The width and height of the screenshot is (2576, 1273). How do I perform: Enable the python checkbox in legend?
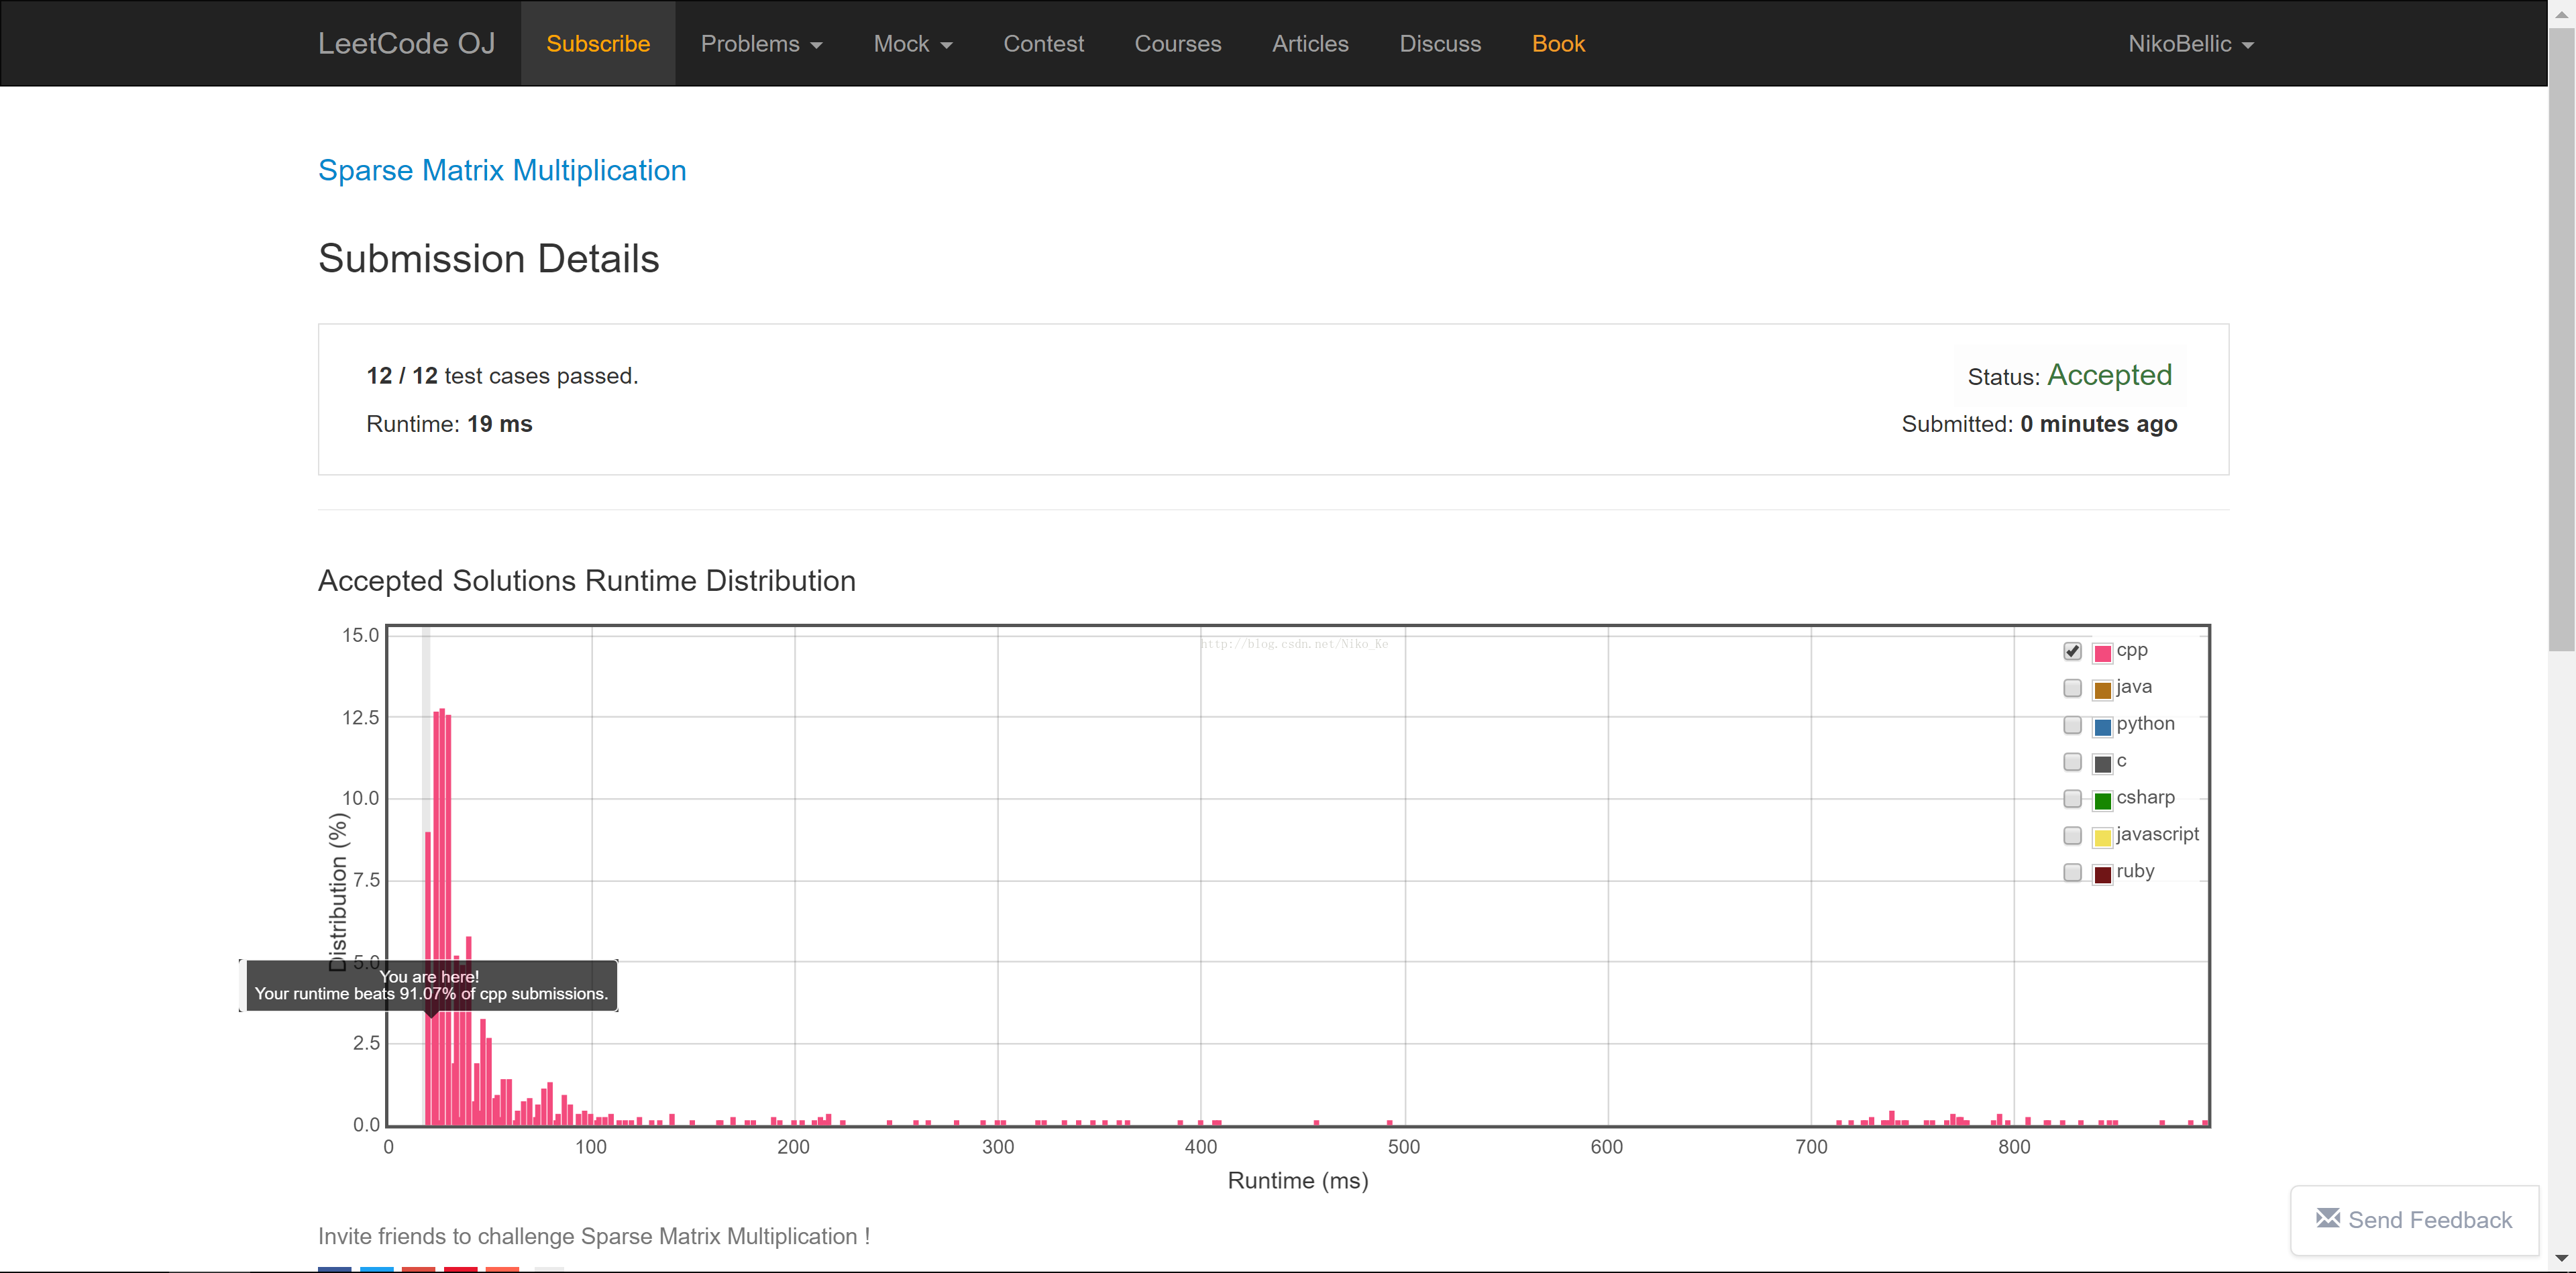point(2072,725)
